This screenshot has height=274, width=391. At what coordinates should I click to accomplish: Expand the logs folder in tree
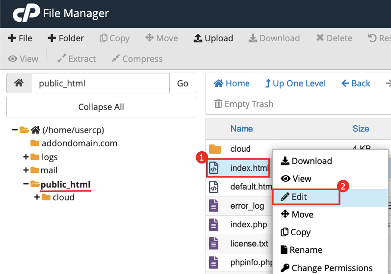coord(26,157)
